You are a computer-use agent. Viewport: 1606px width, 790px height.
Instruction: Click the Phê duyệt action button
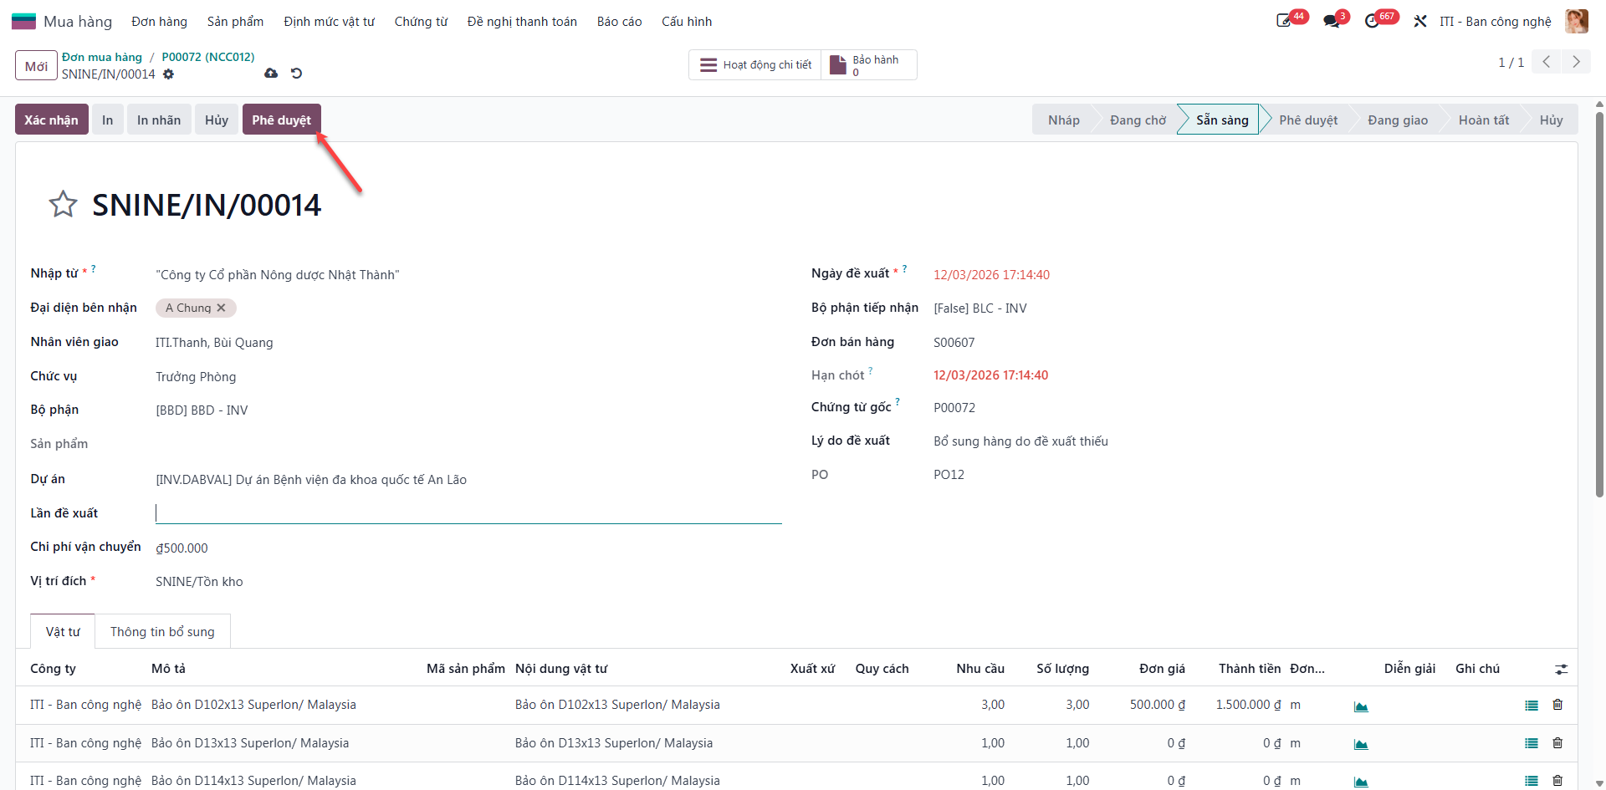(281, 120)
